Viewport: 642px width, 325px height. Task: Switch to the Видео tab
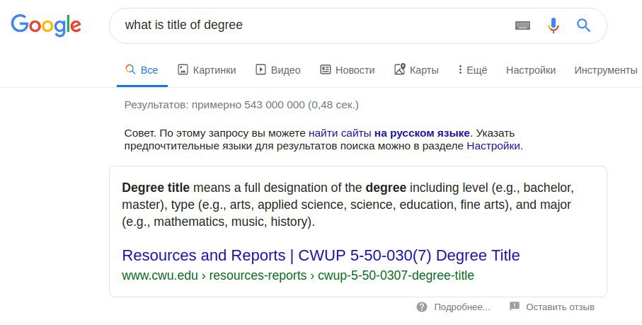click(278, 70)
